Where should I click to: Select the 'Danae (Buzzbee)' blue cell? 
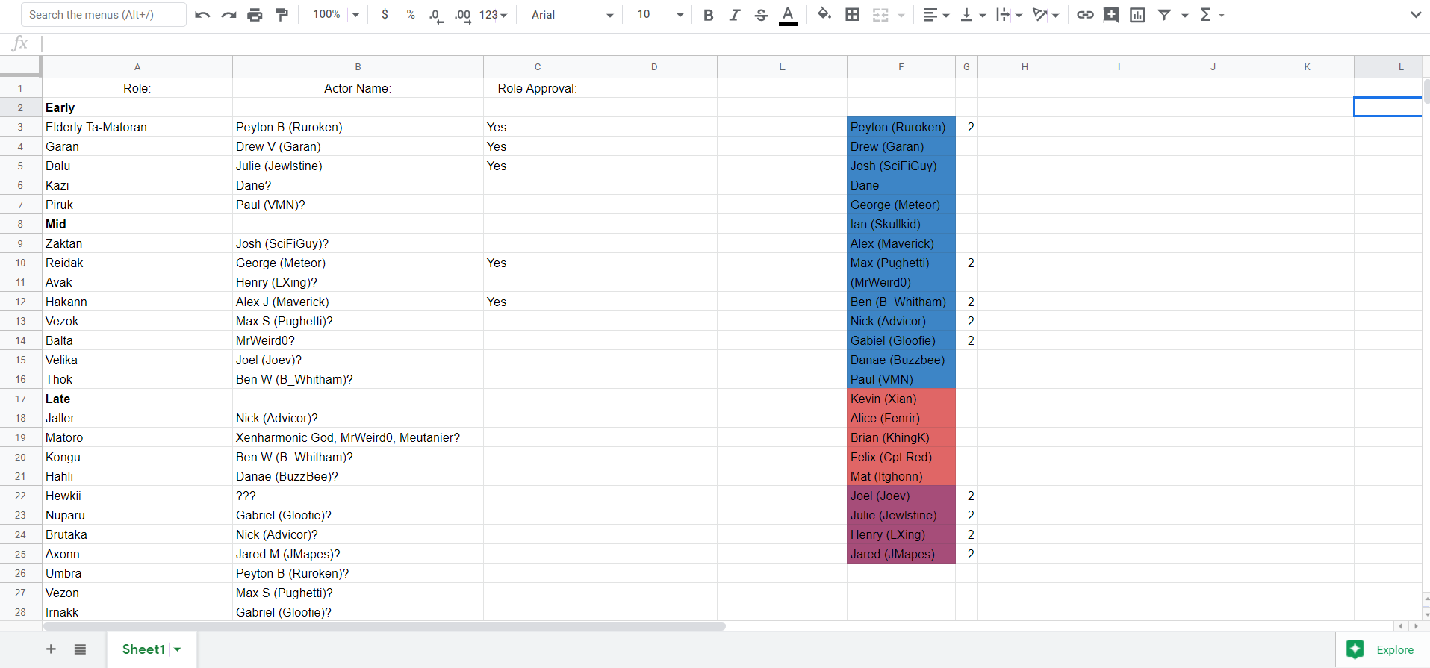tap(901, 360)
